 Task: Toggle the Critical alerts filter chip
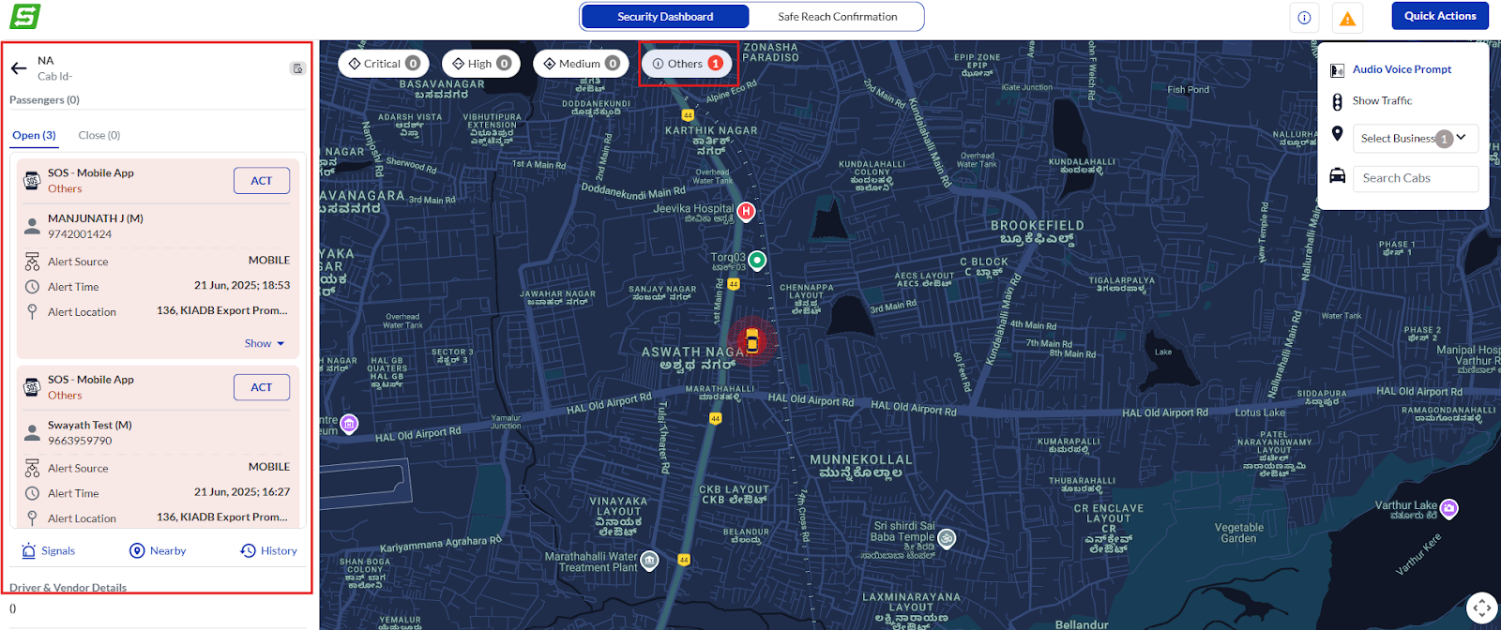tap(384, 64)
